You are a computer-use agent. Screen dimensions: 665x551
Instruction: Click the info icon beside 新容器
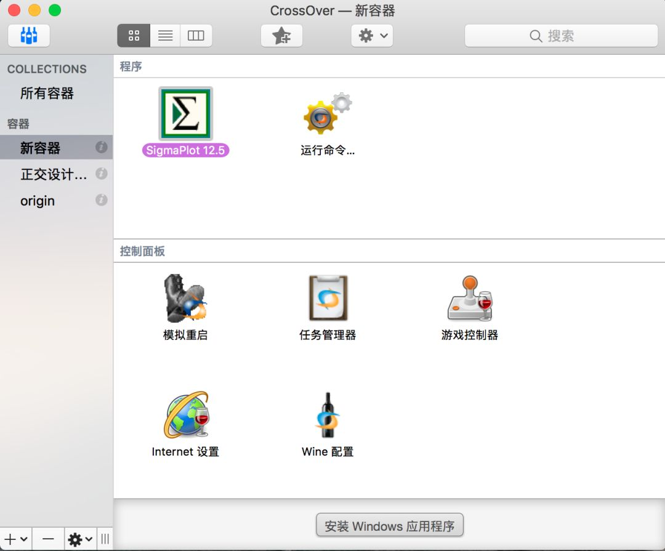coord(102,147)
